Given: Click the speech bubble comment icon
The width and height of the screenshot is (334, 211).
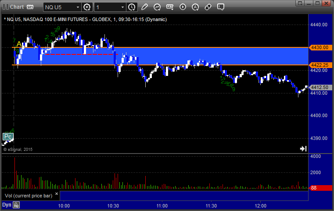Looking at the screenshot, I should click(x=220, y=7).
